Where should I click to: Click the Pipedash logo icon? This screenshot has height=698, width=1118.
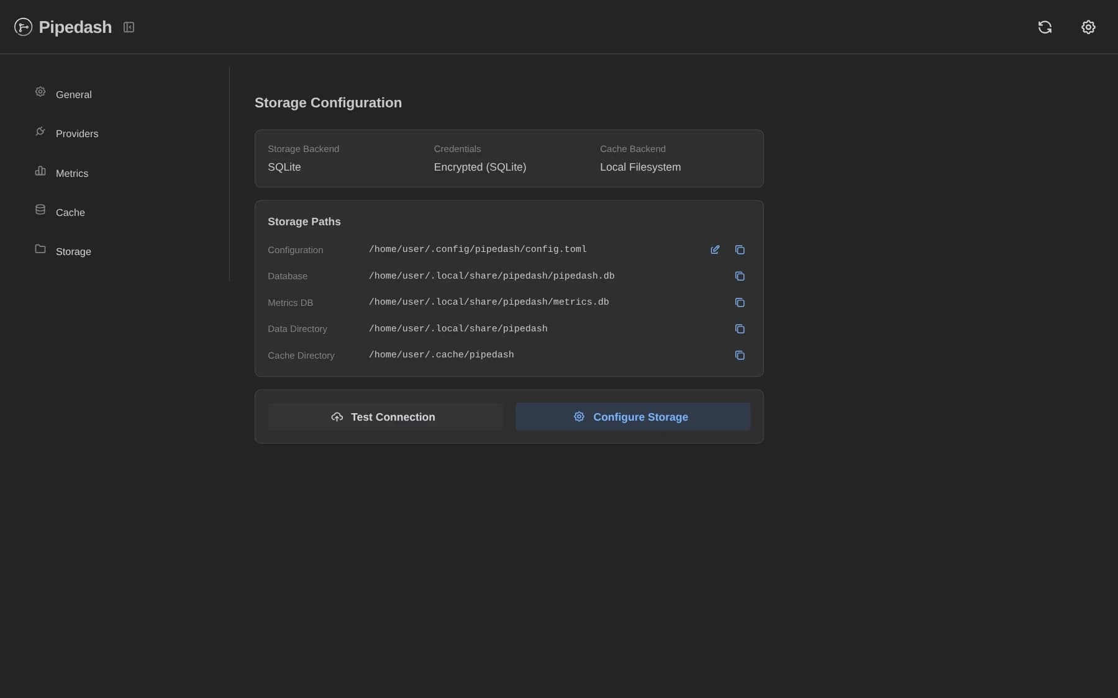23,27
